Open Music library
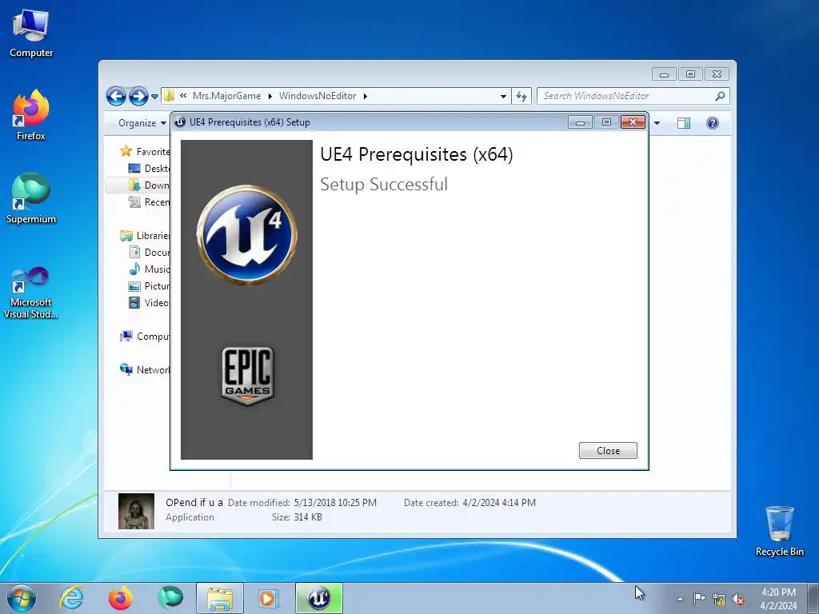This screenshot has width=819, height=614. [x=149, y=269]
